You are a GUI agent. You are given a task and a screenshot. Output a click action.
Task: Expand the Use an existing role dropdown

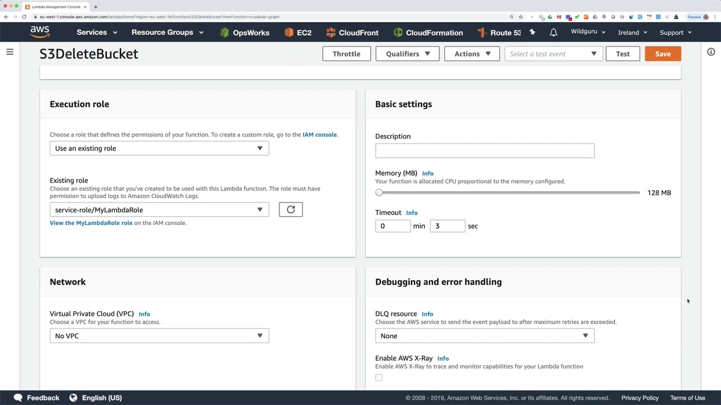tap(159, 148)
